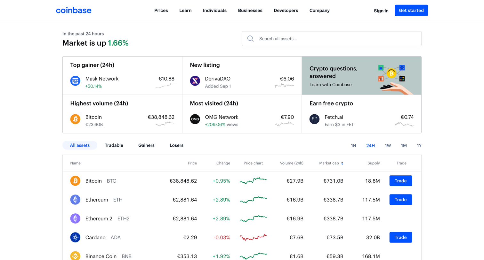Image resolution: width=484 pixels, height=260 pixels.
Task: Click the Binance Coin asset name
Action: (x=101, y=256)
